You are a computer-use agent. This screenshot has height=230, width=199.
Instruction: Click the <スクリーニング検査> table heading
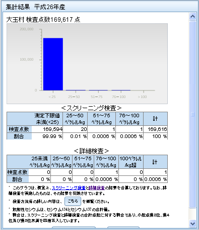tap(92, 108)
